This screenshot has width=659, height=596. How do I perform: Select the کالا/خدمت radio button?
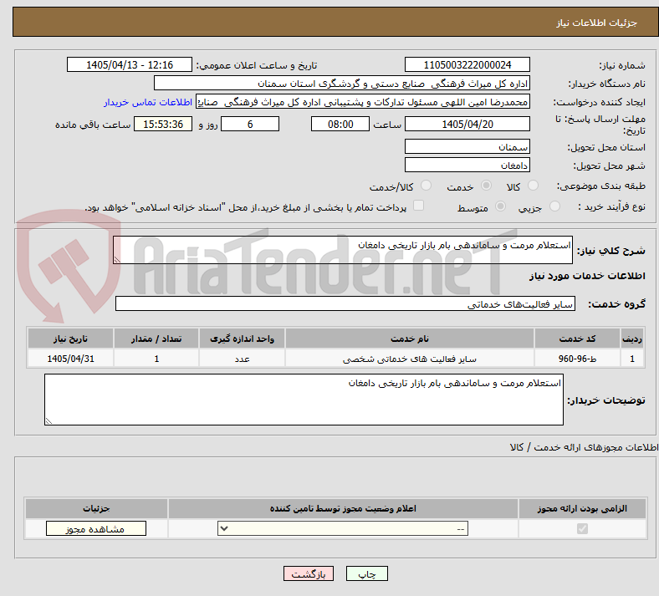click(x=427, y=186)
